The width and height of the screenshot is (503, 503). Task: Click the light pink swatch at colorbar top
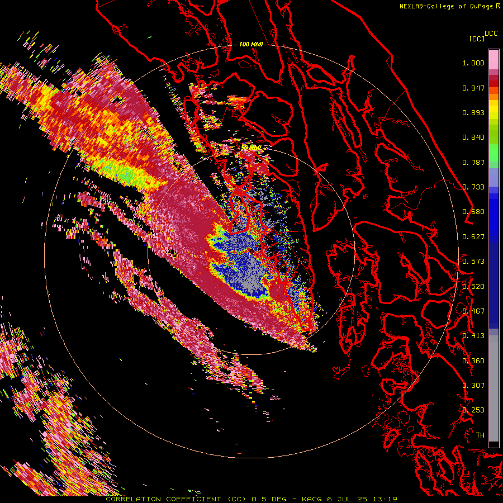click(493, 59)
